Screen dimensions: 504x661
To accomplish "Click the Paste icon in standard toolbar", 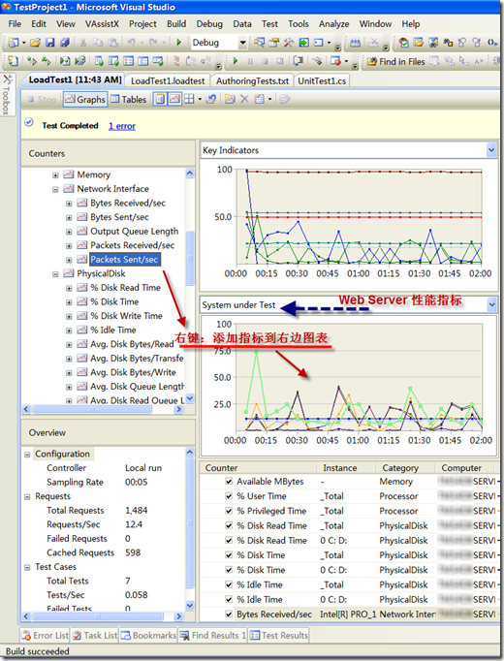I will pyautogui.click(x=112, y=42).
